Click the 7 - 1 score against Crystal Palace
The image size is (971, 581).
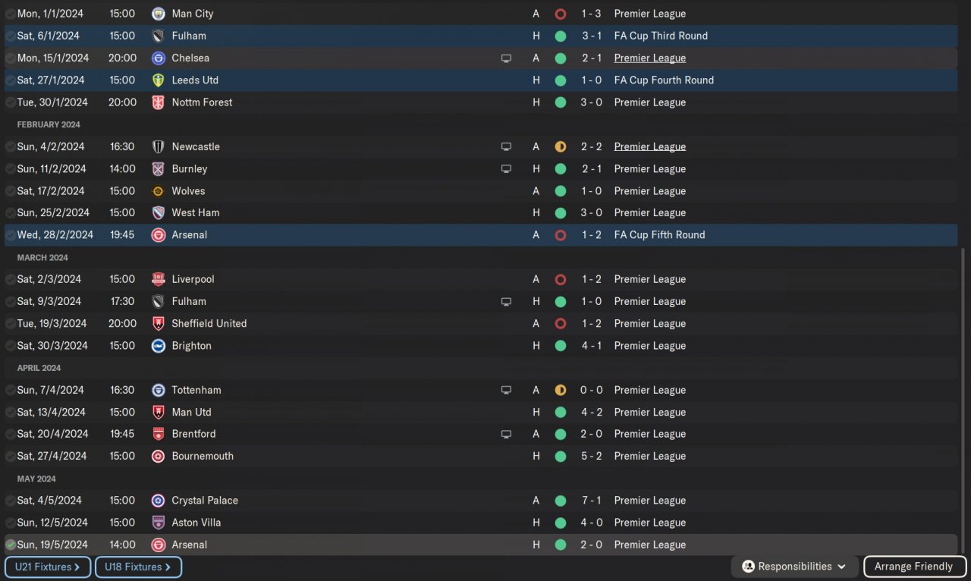pos(592,501)
